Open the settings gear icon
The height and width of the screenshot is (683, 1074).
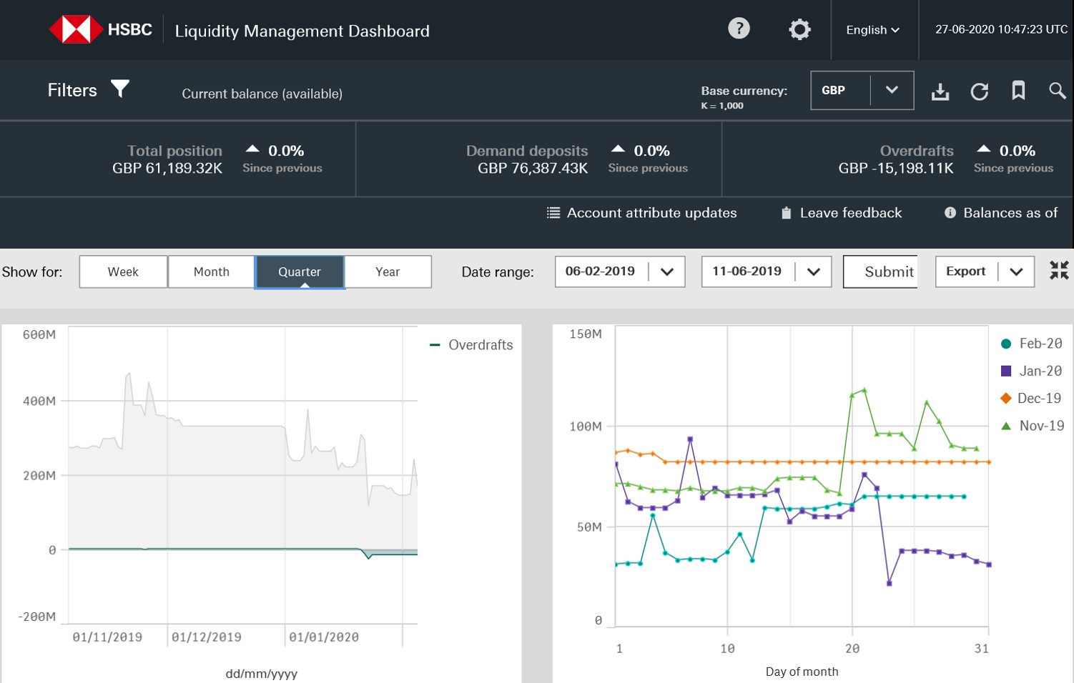(799, 29)
